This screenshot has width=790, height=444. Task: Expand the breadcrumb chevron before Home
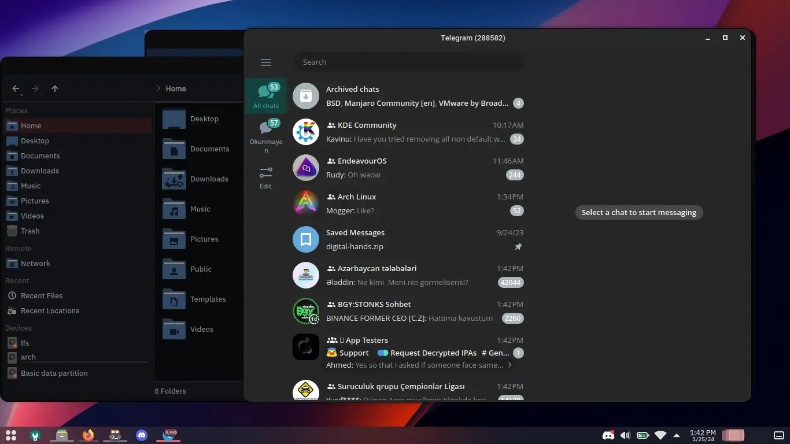158,88
